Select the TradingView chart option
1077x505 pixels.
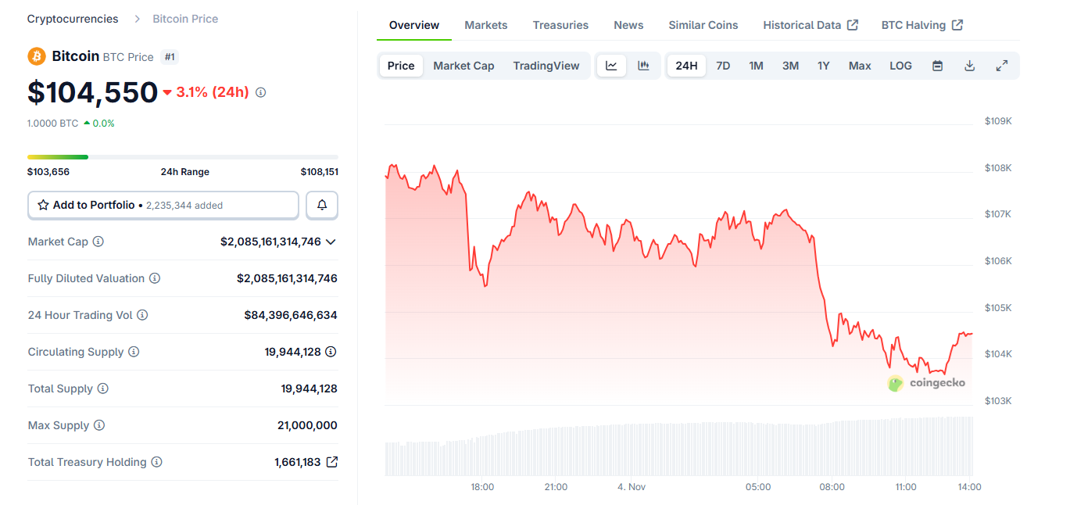[546, 66]
